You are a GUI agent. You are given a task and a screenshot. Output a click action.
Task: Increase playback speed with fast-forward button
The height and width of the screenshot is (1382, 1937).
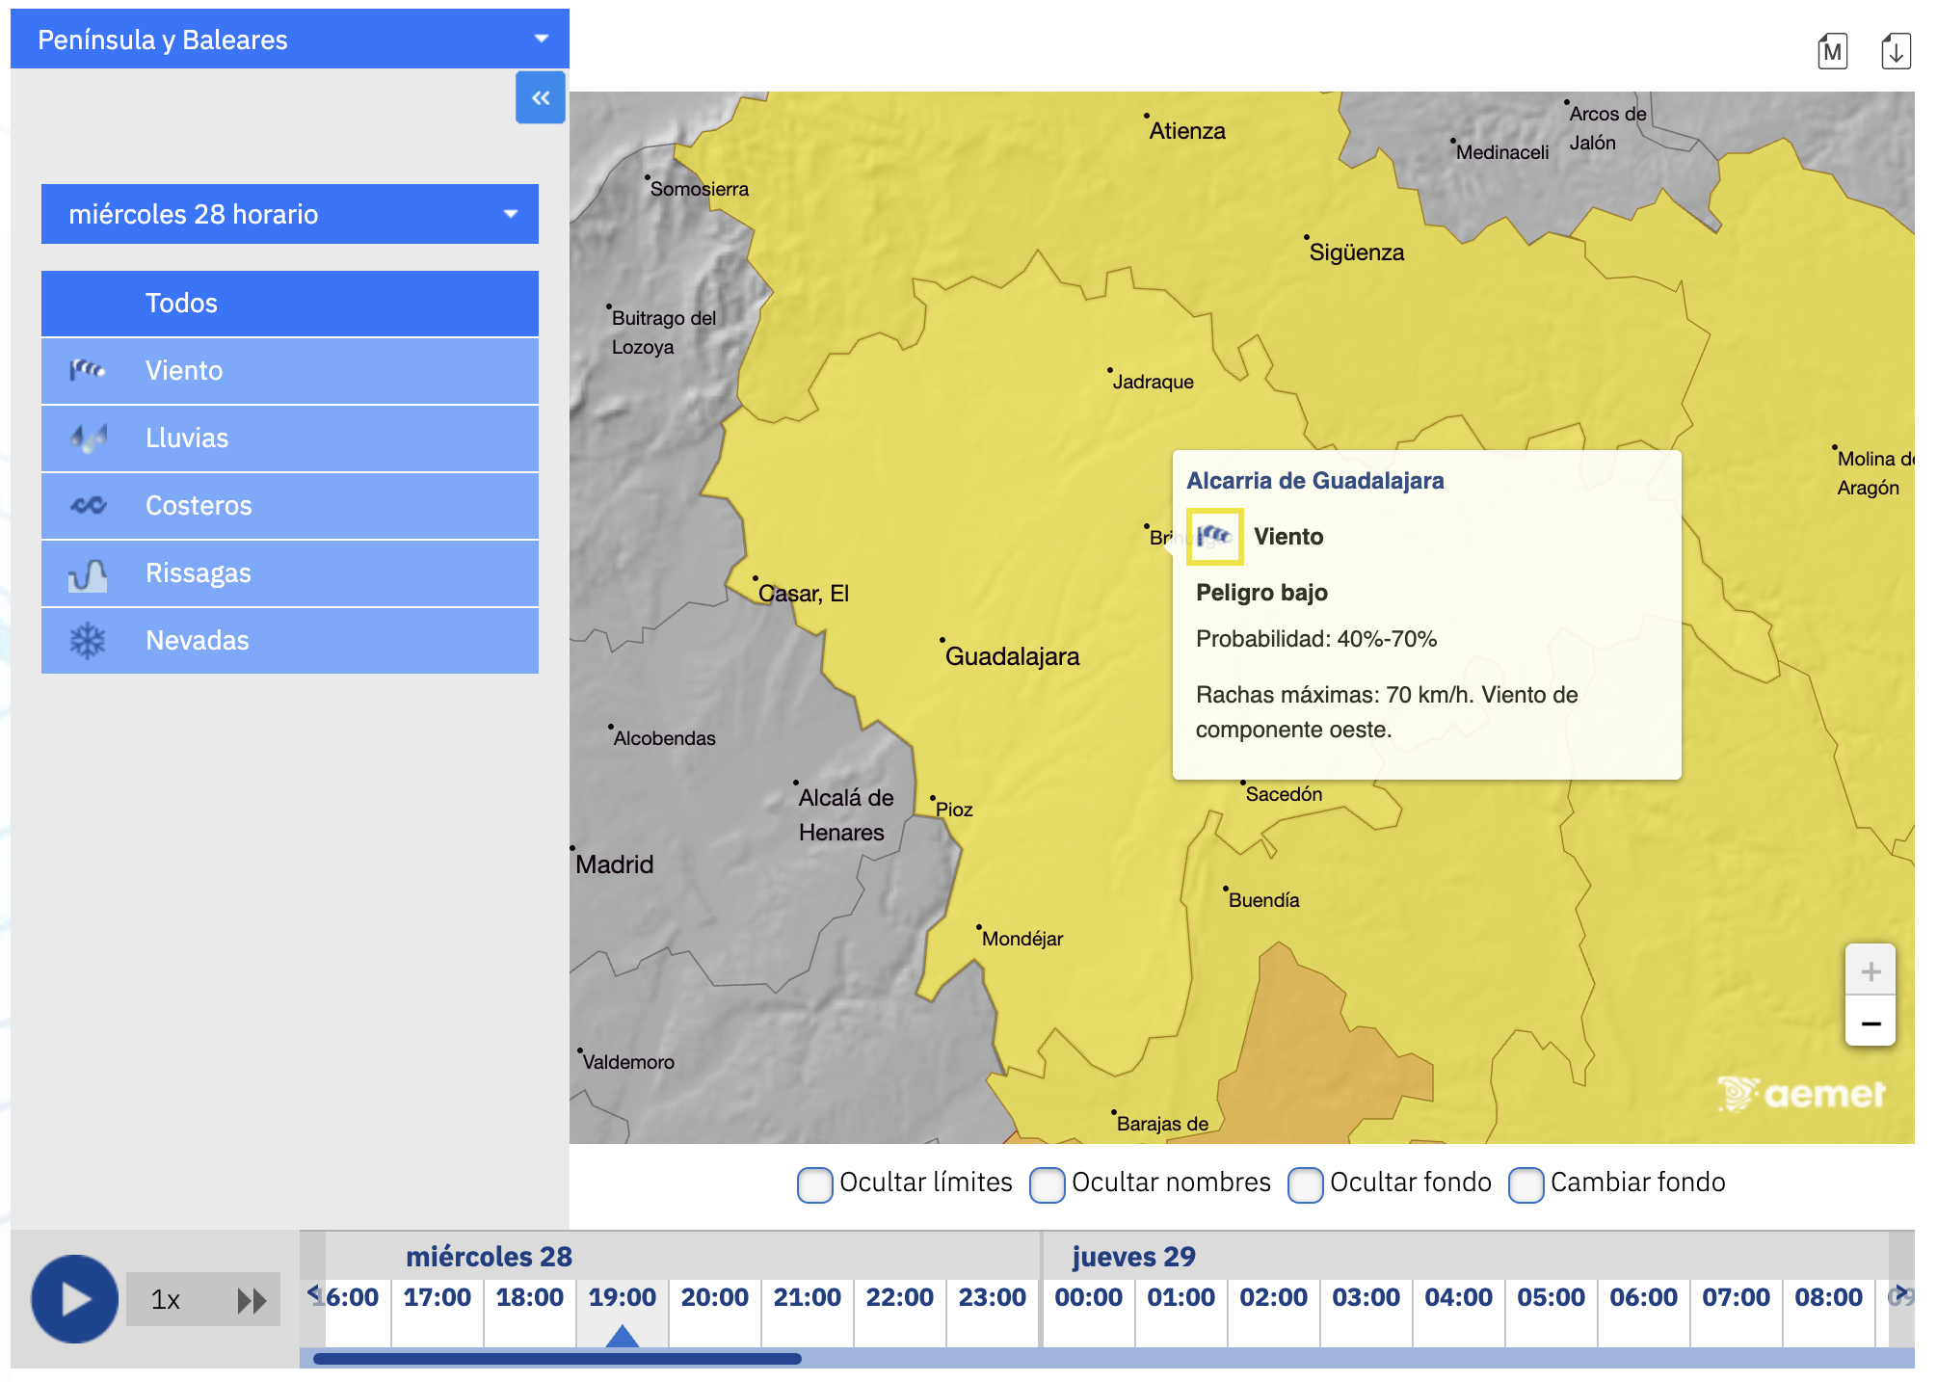pyautogui.click(x=252, y=1301)
